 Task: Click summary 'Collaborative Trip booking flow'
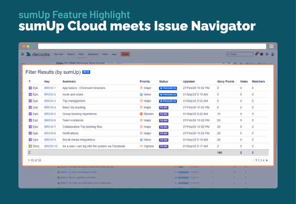tap(82, 127)
